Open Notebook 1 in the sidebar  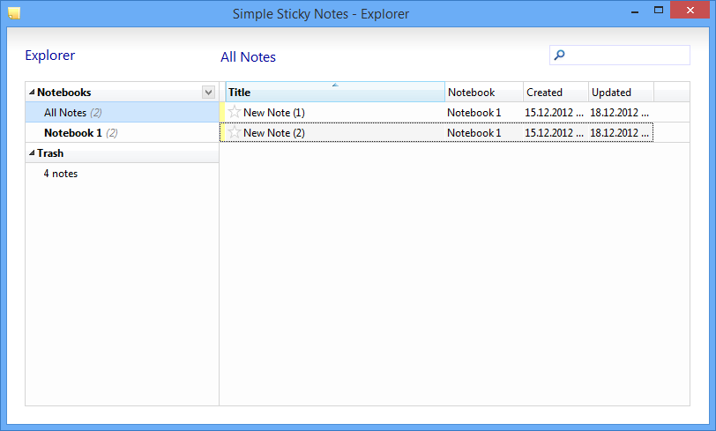click(x=122, y=133)
